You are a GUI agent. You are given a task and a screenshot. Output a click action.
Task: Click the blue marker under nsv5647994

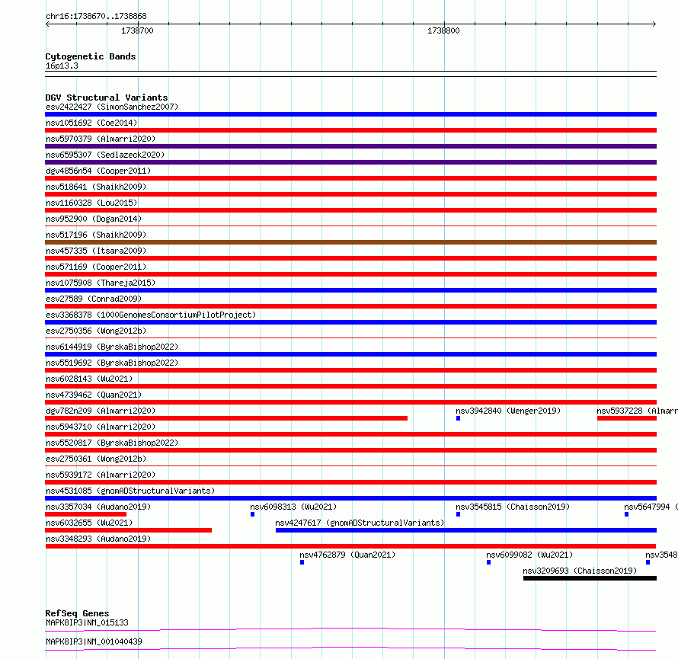point(626,514)
